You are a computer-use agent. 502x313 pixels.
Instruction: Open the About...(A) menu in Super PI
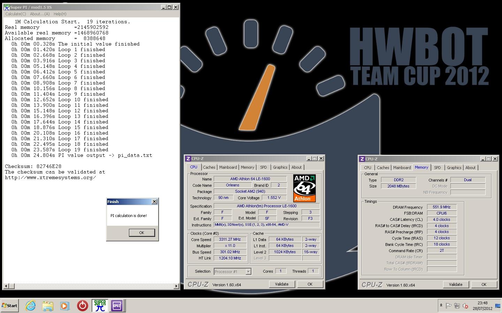pos(40,14)
